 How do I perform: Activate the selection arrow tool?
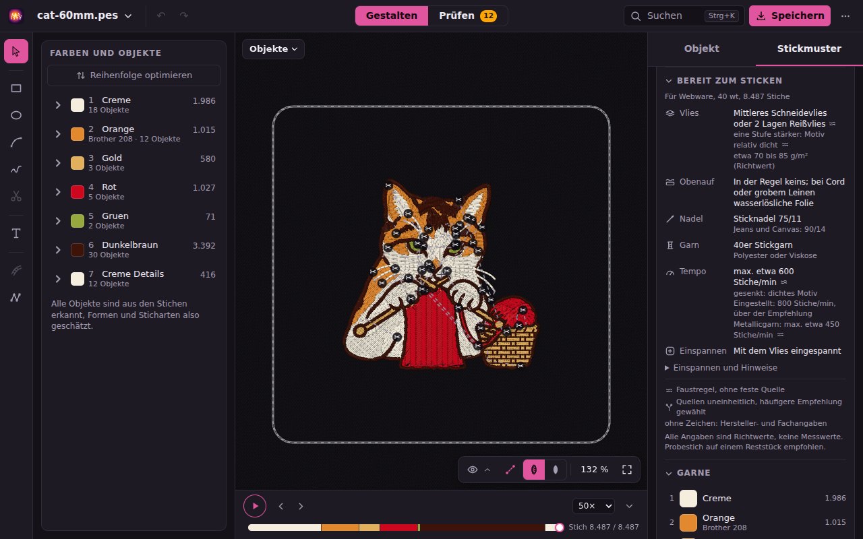(16, 51)
